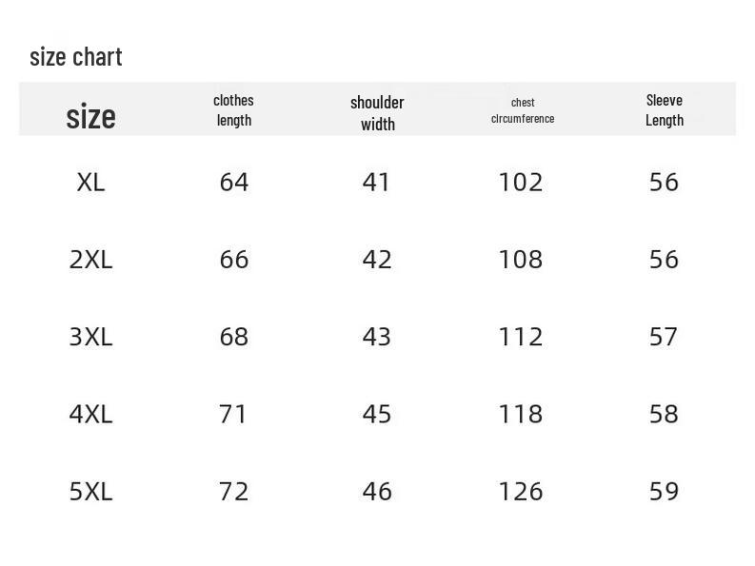This screenshot has width=755, height=566.
Task: Select 4XL chest circumference value 118
Action: point(521,414)
